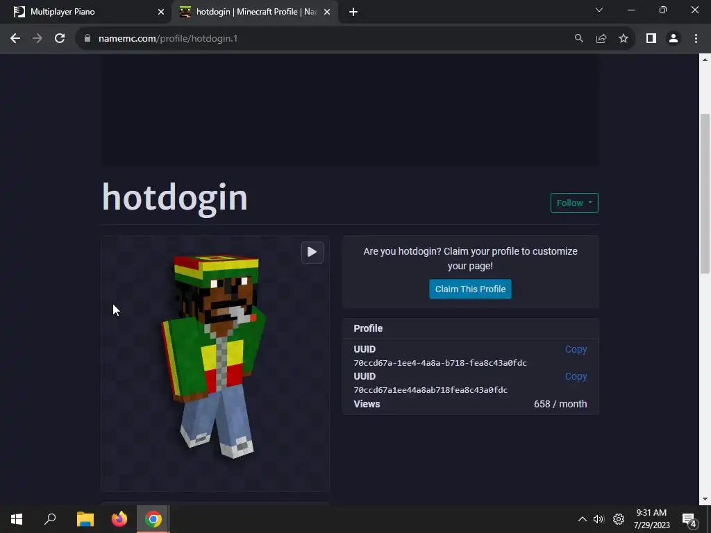Launch Firefox from the taskbar
The height and width of the screenshot is (533, 711).
119,519
